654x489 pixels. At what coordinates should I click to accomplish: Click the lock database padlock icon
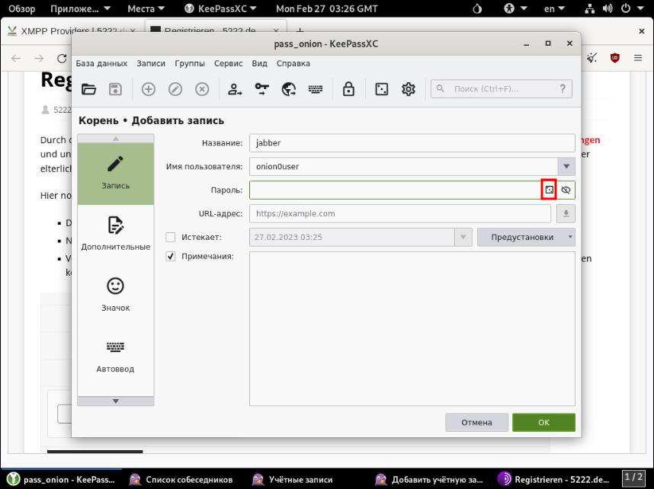(348, 89)
